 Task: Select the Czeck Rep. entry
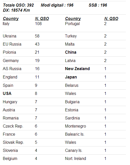tap(13, 126)
